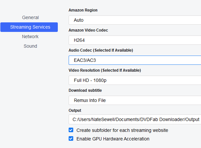This screenshot has height=148, width=201.
Task: Click the text Create subfolder for each streaming website
Action: click(122, 130)
